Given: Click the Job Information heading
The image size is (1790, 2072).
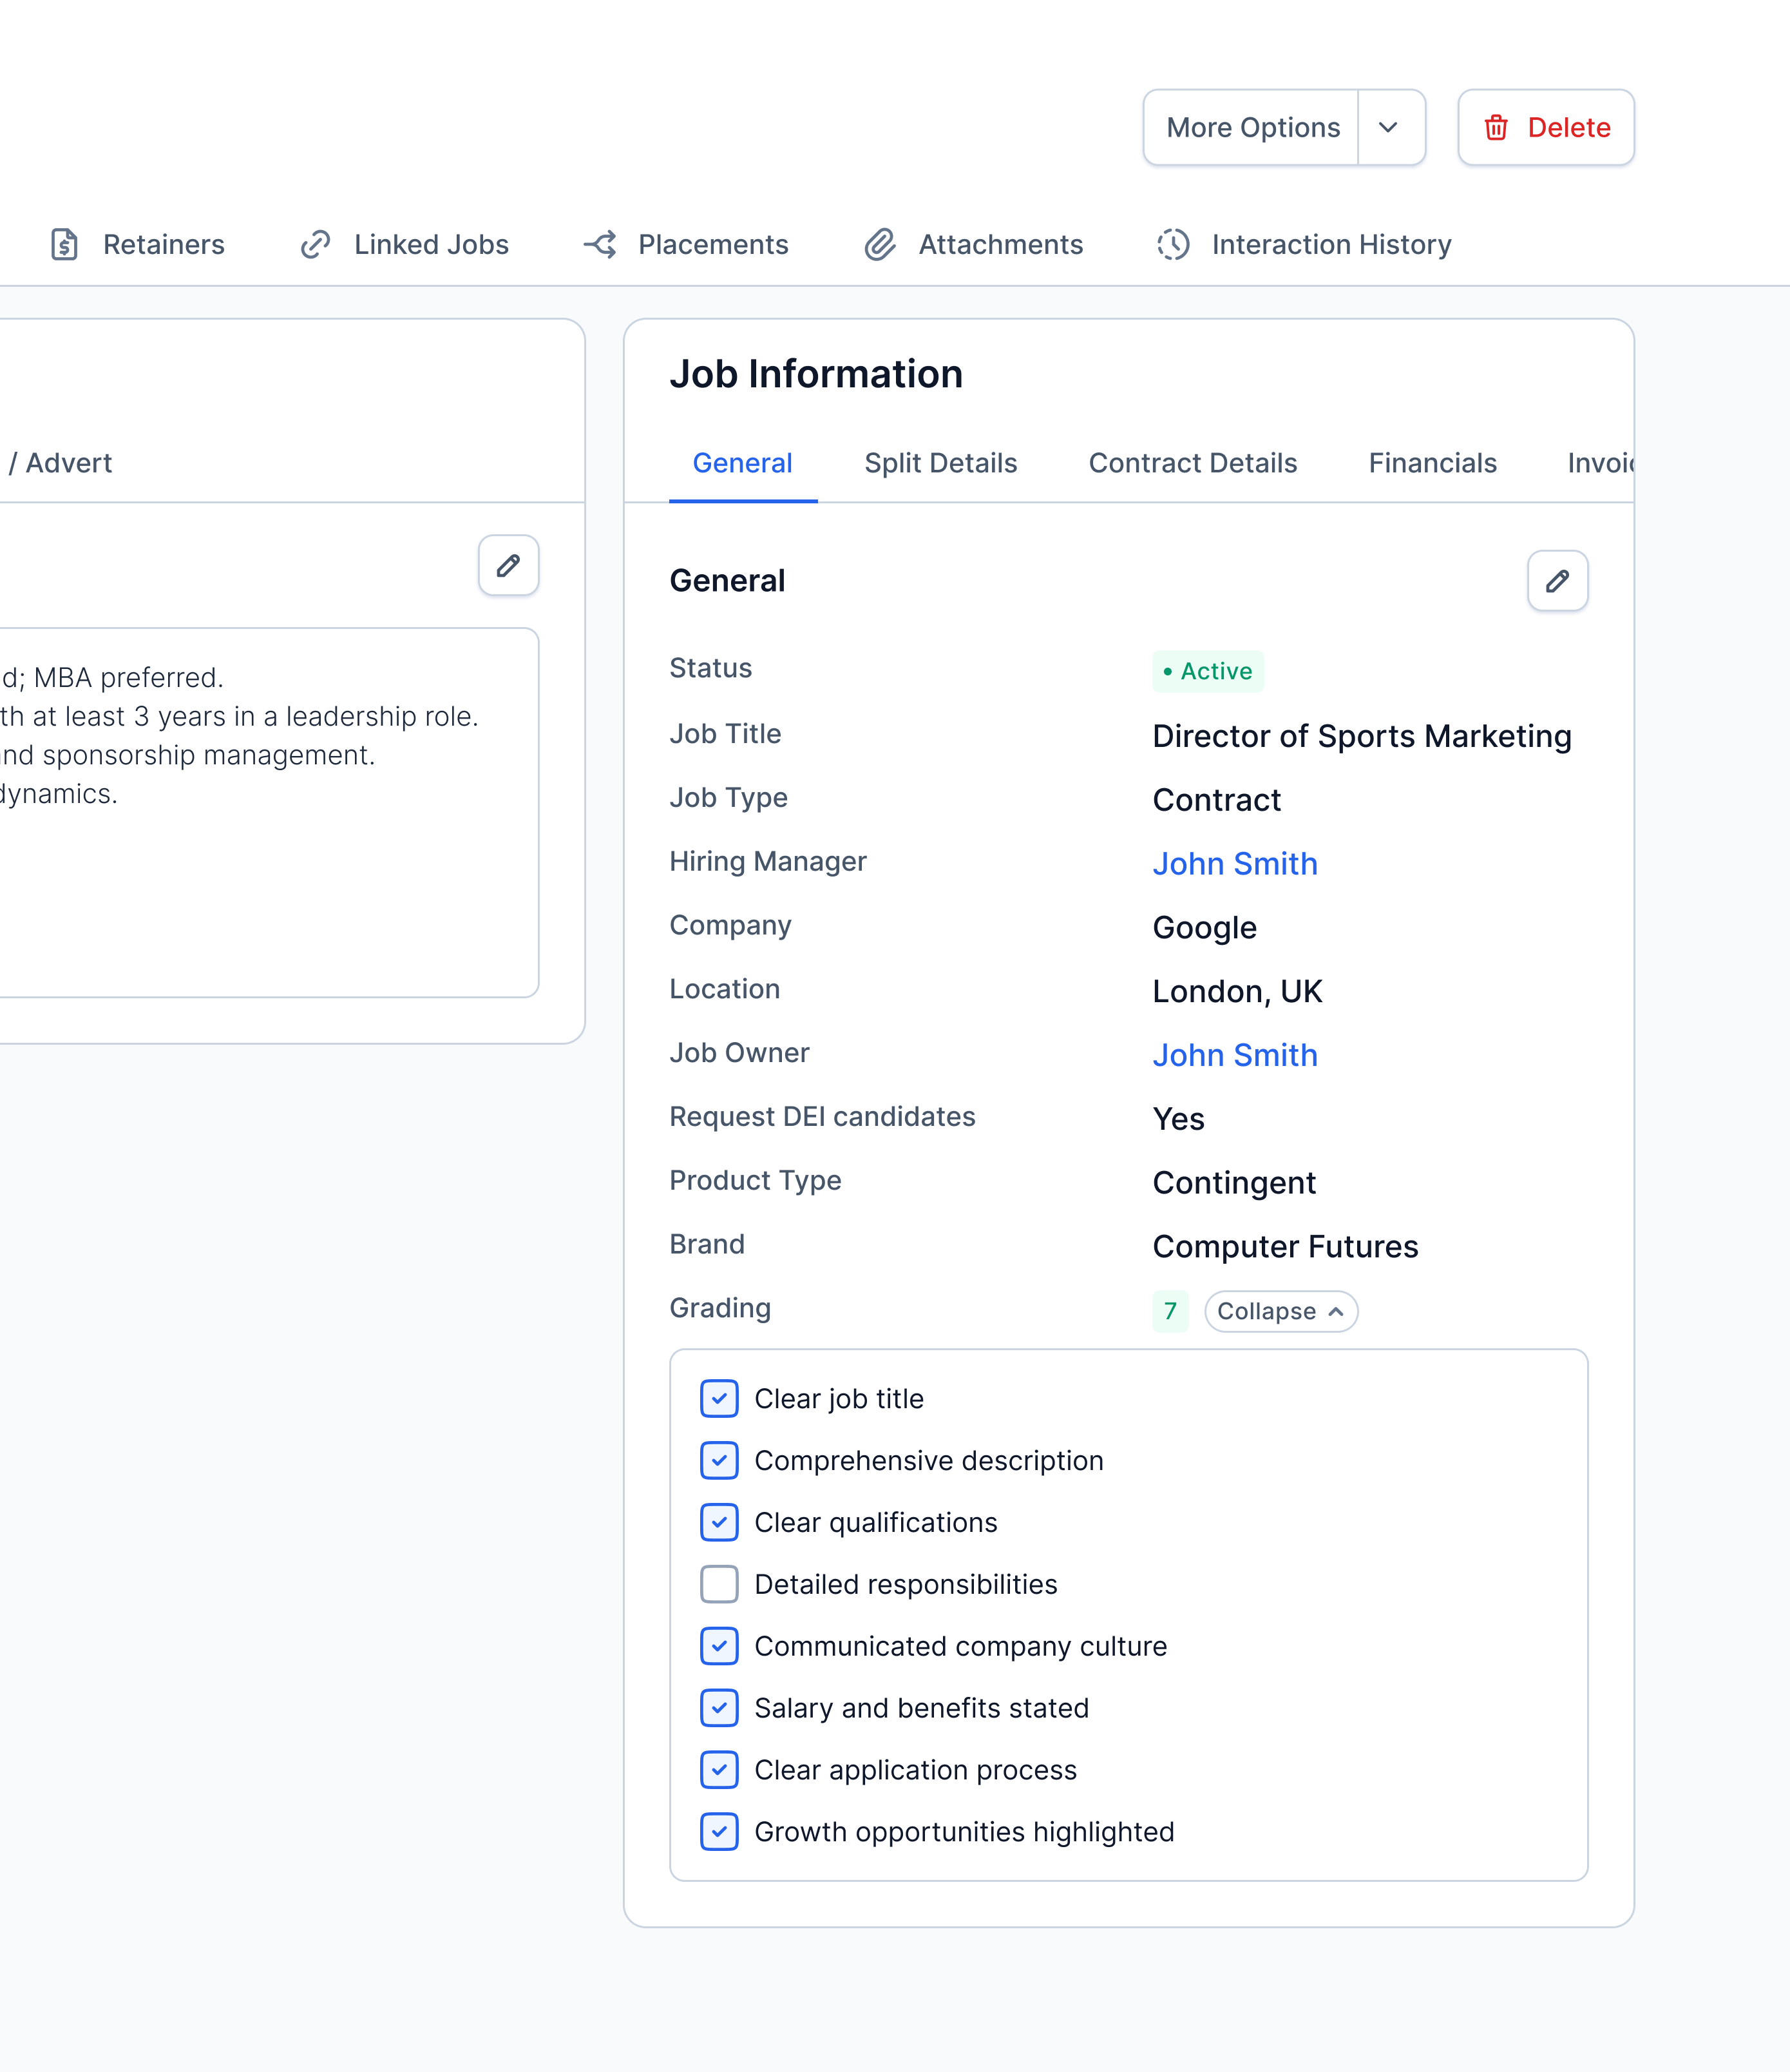Looking at the screenshot, I should 815,374.
